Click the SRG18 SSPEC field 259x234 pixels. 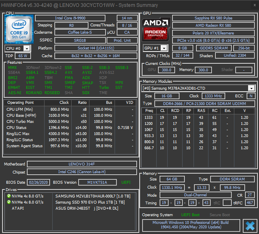[80, 41]
